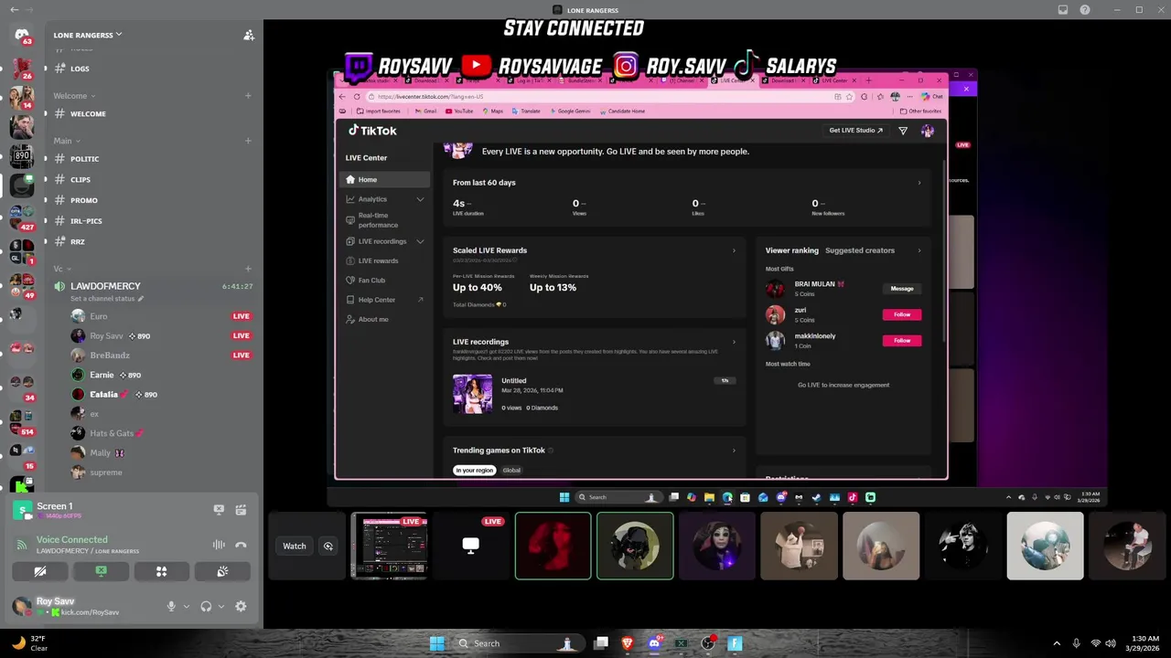
Task: Open soundboard button in voice panel
Action: [222, 571]
